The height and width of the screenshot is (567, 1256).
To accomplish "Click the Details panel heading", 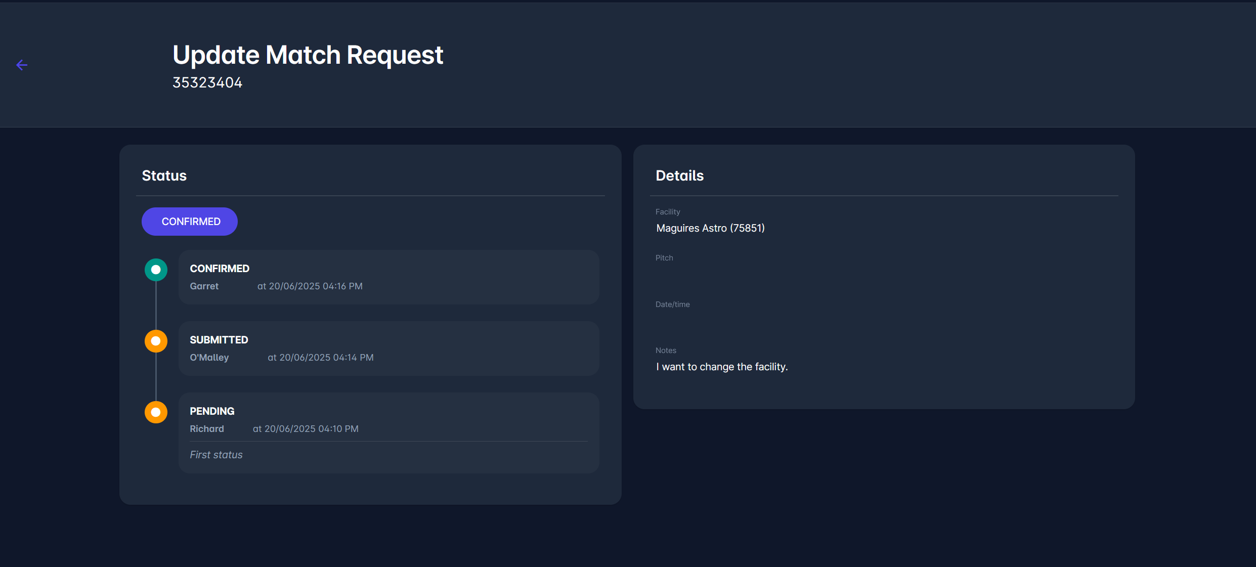I will 679,176.
